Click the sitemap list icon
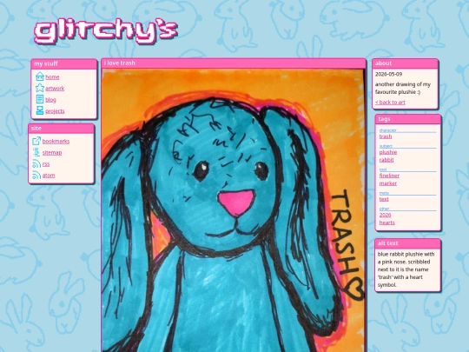469x352 pixels. pyautogui.click(x=36, y=152)
